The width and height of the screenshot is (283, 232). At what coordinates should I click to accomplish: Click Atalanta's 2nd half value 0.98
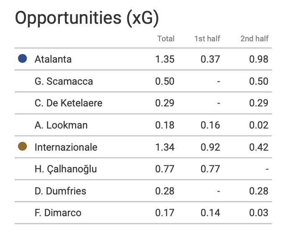[259, 59]
